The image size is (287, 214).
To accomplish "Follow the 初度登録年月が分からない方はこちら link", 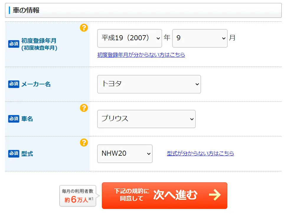I will (141, 55).
